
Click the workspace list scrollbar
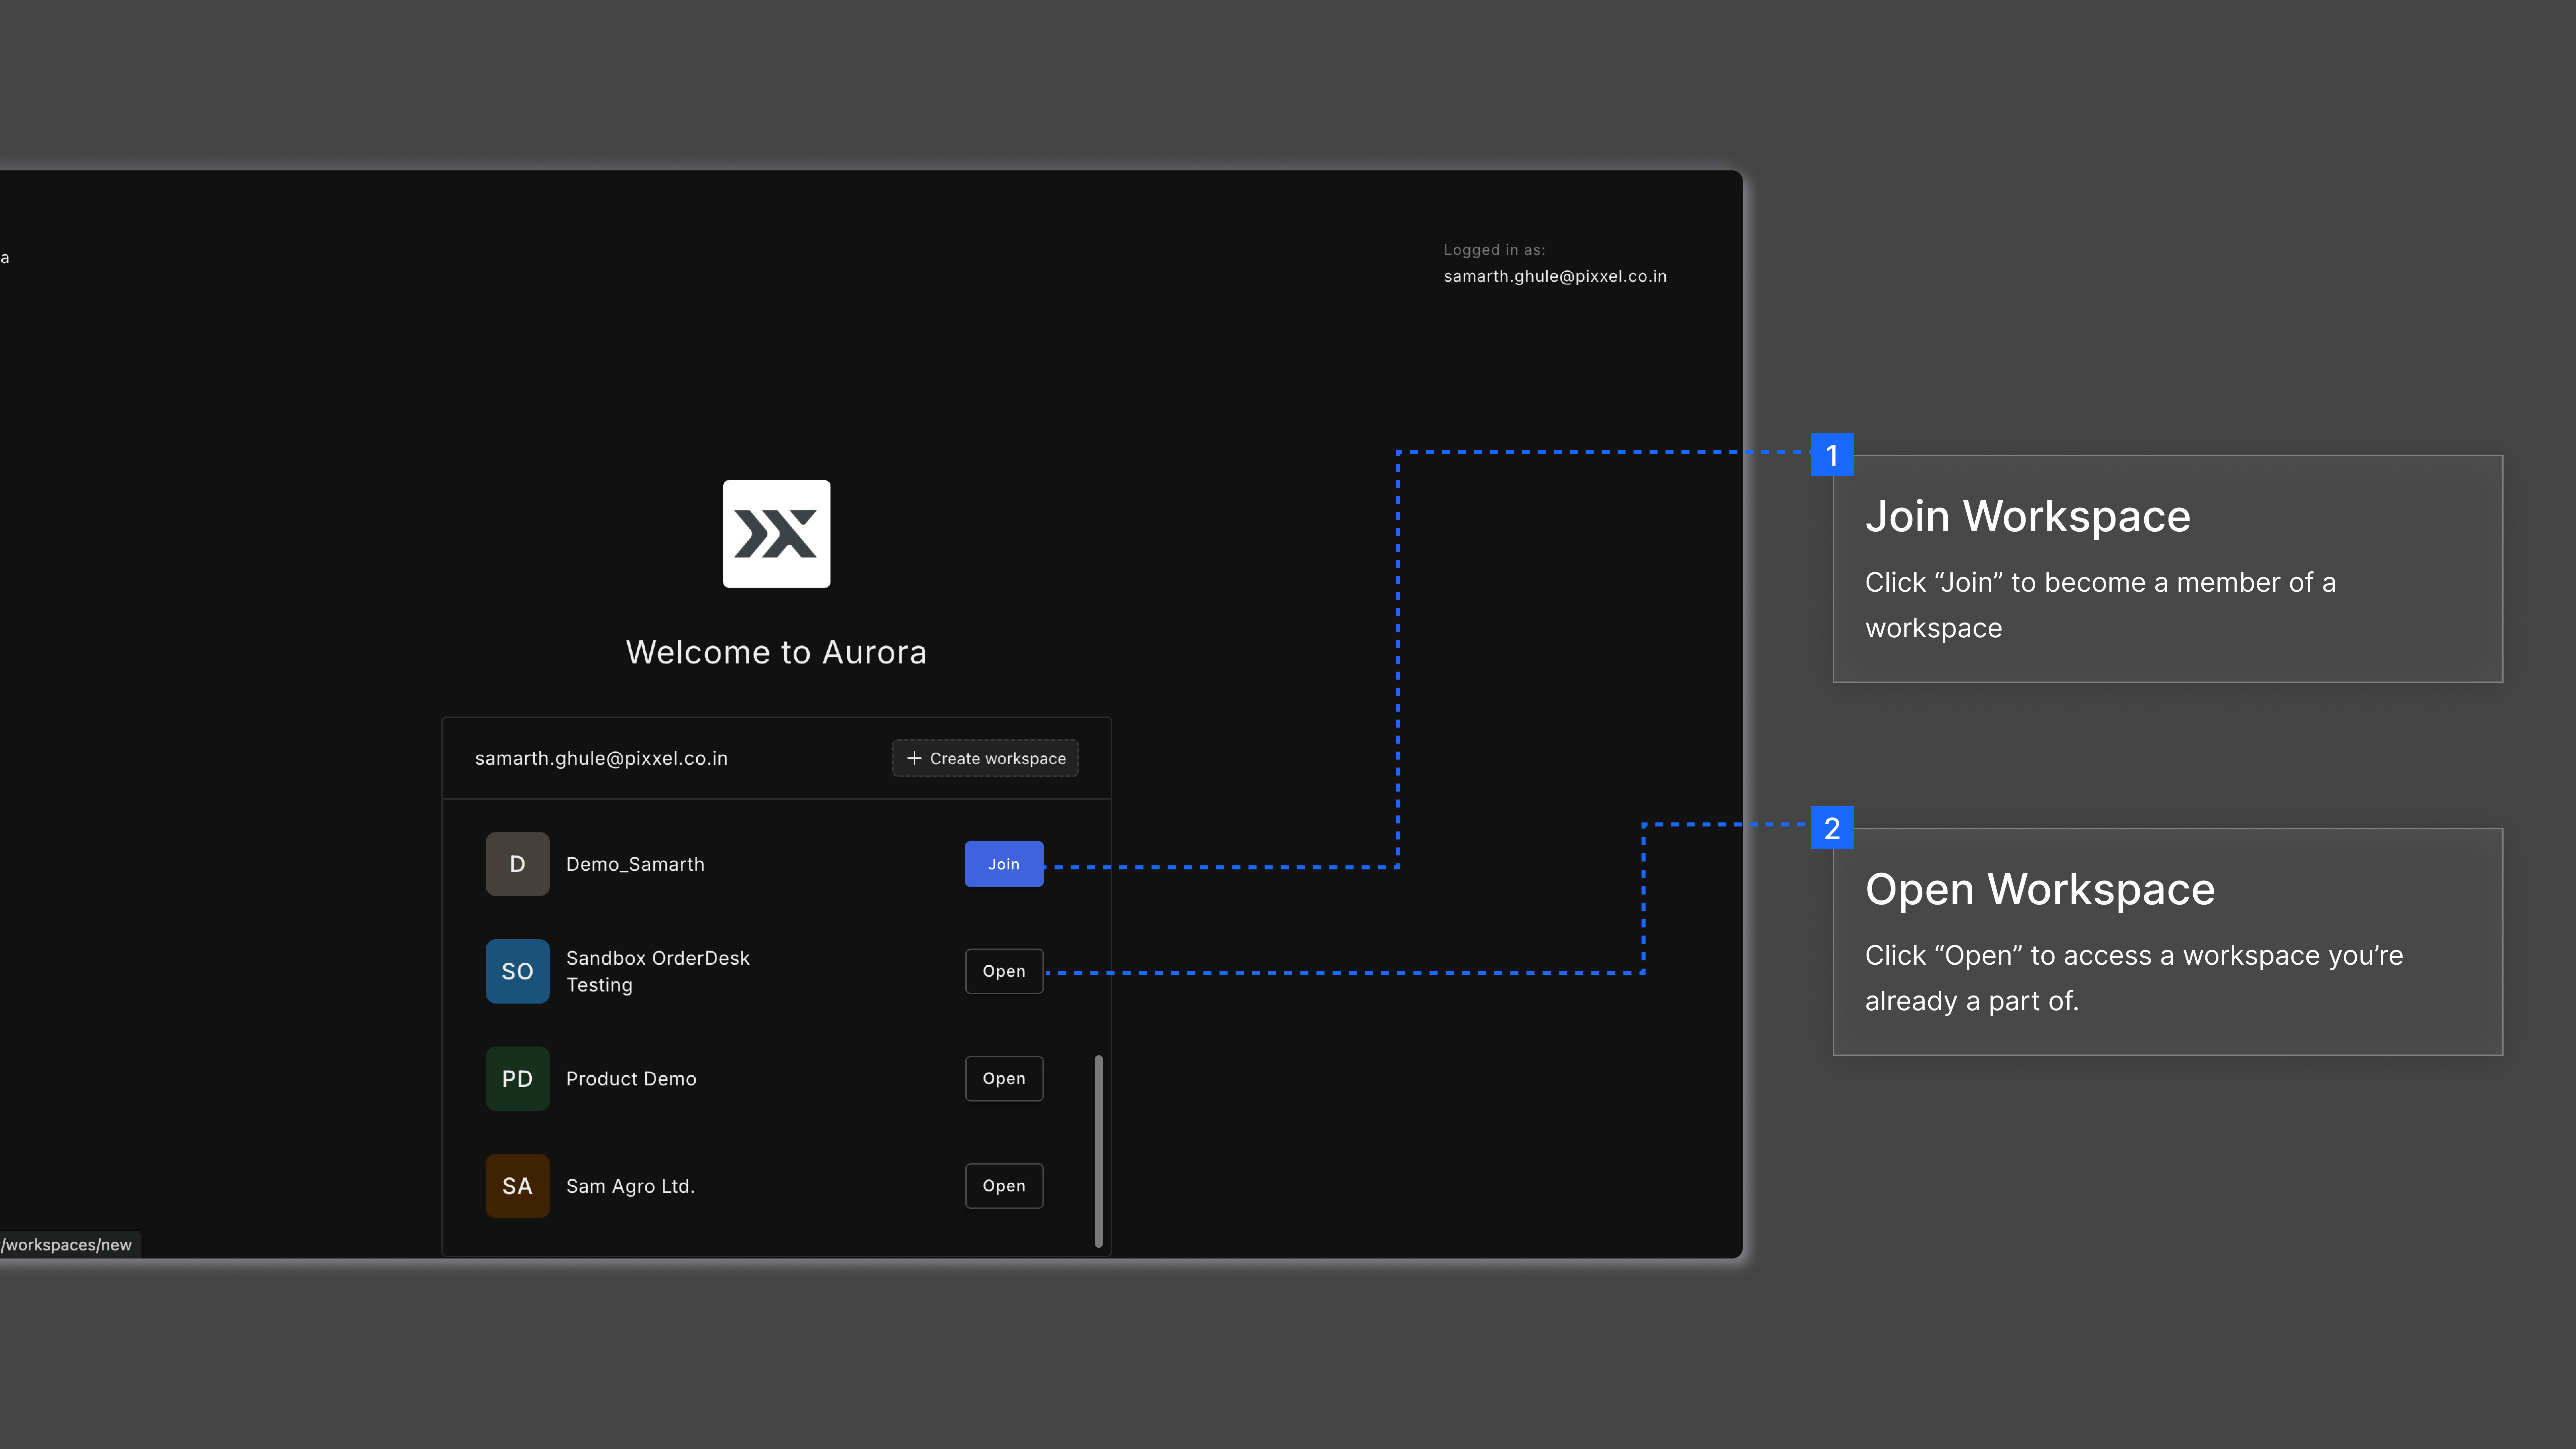tap(1098, 1150)
